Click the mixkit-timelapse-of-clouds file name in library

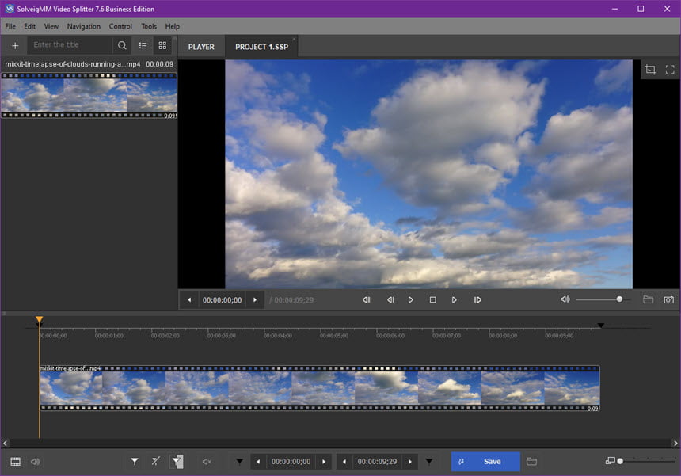coord(73,64)
